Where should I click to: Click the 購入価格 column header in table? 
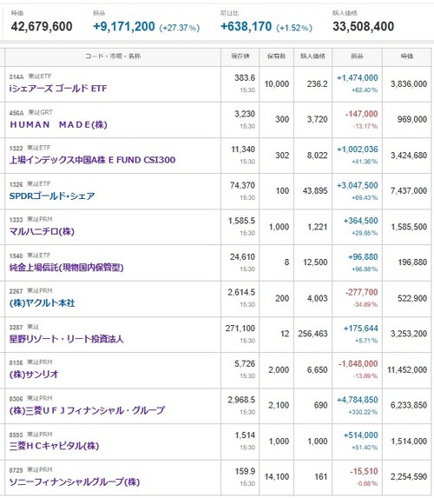[313, 56]
